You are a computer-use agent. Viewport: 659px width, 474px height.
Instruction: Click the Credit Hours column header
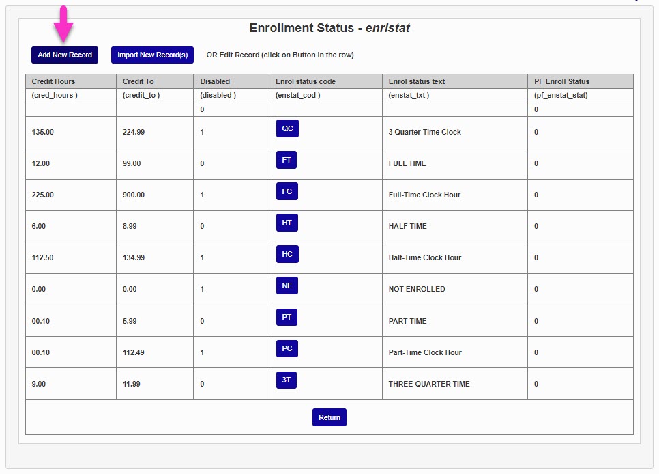pyautogui.click(x=70, y=81)
